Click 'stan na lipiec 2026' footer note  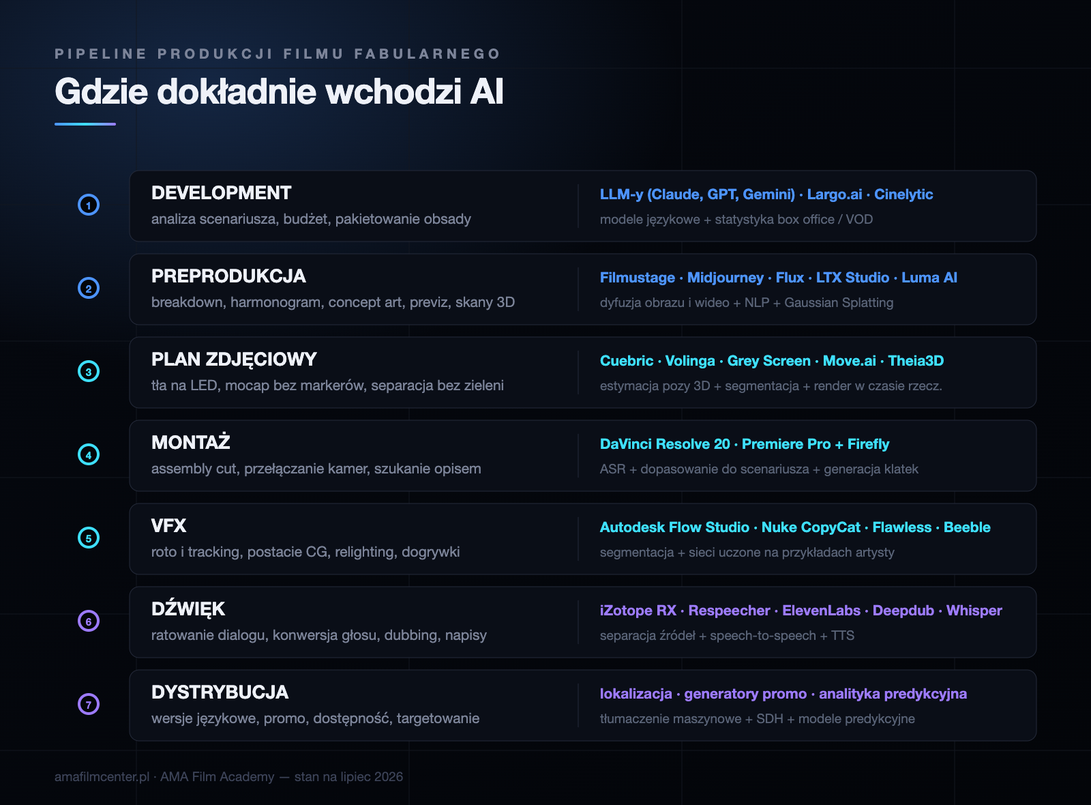tap(348, 776)
